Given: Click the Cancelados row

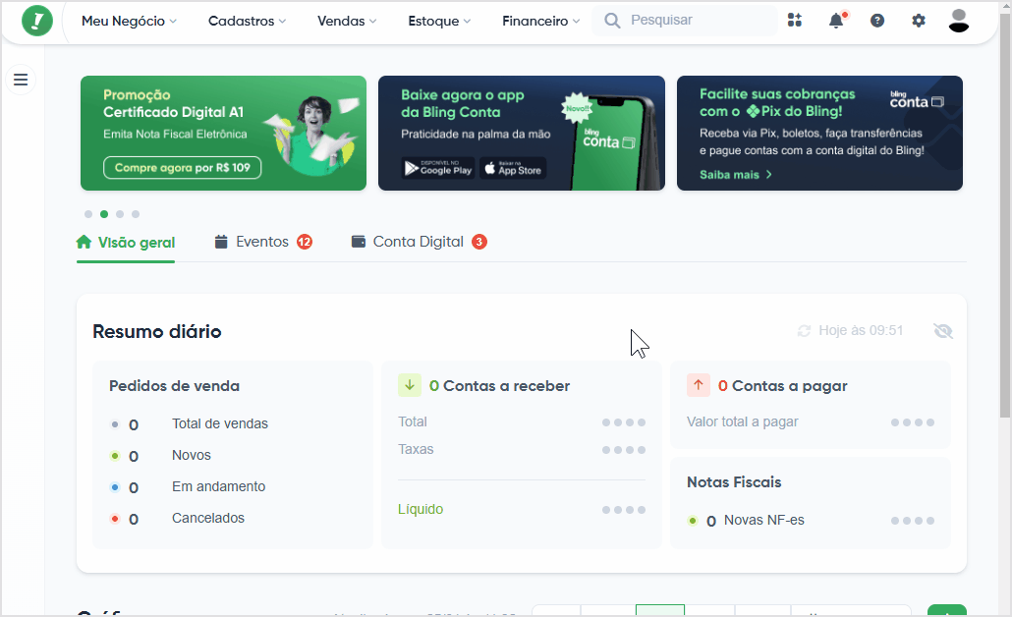Looking at the screenshot, I should pos(178,518).
